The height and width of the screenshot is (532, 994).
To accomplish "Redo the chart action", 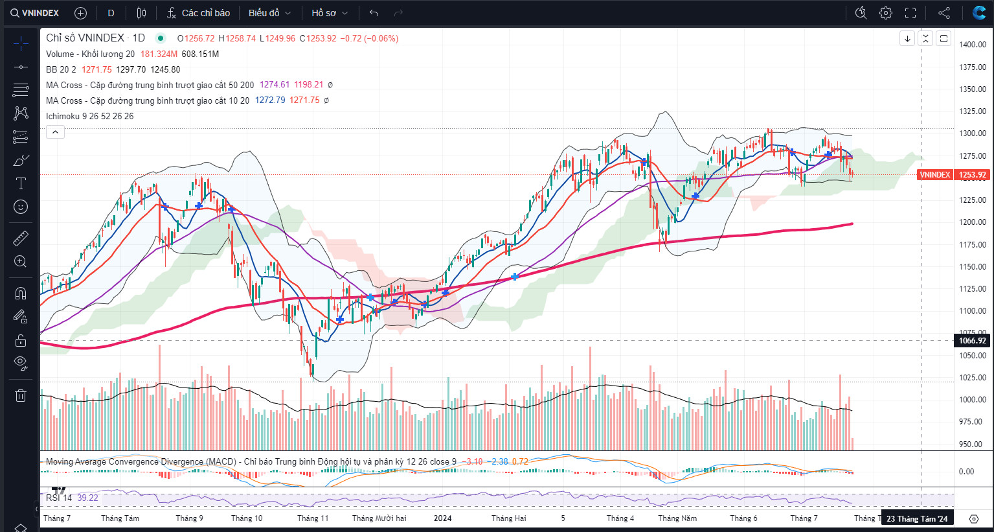I will pos(398,13).
